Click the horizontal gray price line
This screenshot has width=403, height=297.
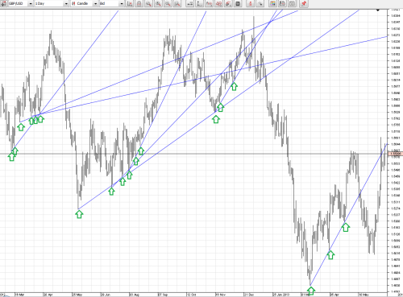194,154
